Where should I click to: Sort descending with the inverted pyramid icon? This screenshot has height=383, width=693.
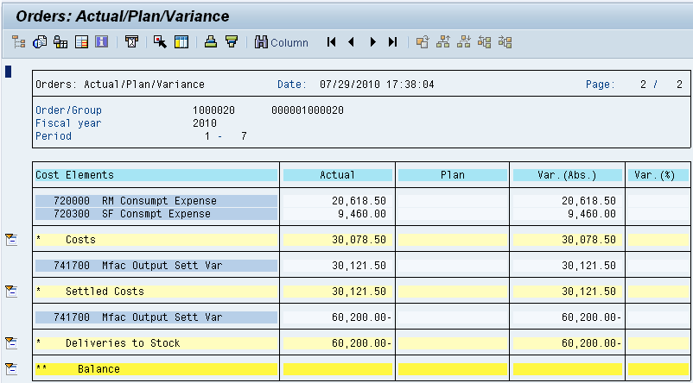232,42
